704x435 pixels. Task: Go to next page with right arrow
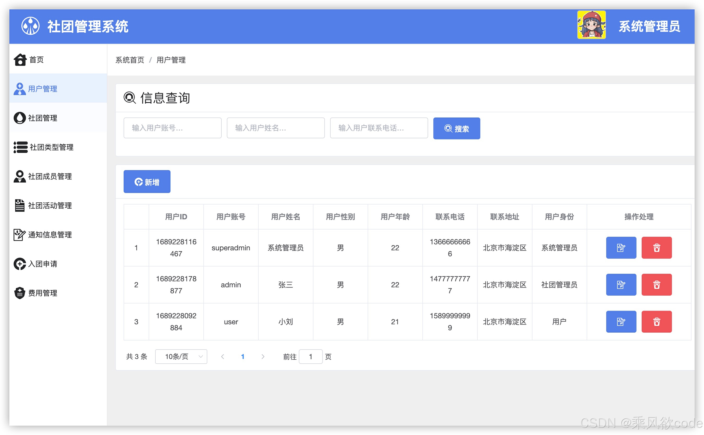click(x=263, y=356)
